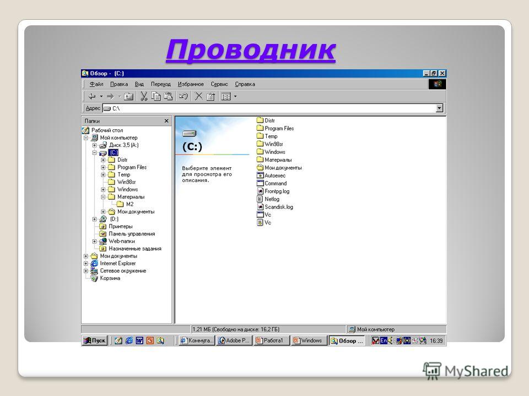Click the Views toolbar icon
This screenshot has height=396, width=529.
pyautogui.click(x=226, y=97)
